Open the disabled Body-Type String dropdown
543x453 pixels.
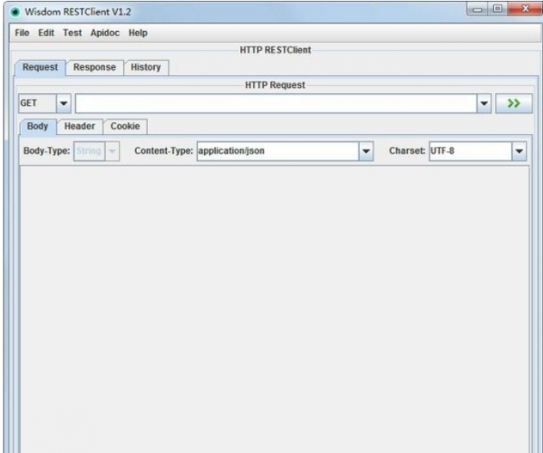97,151
